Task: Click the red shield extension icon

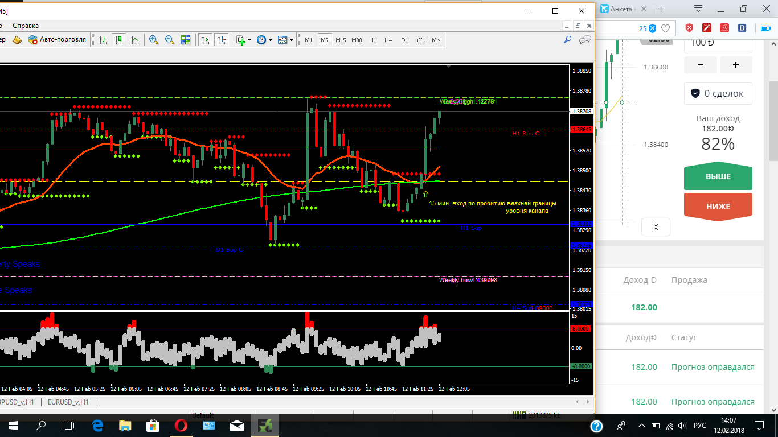Action: [x=689, y=28]
